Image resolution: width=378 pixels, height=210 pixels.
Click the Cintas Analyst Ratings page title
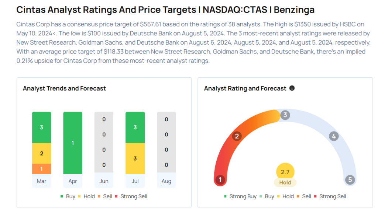tap(165, 9)
